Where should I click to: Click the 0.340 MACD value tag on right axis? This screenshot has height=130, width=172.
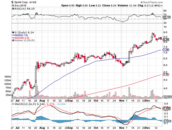[167, 109]
